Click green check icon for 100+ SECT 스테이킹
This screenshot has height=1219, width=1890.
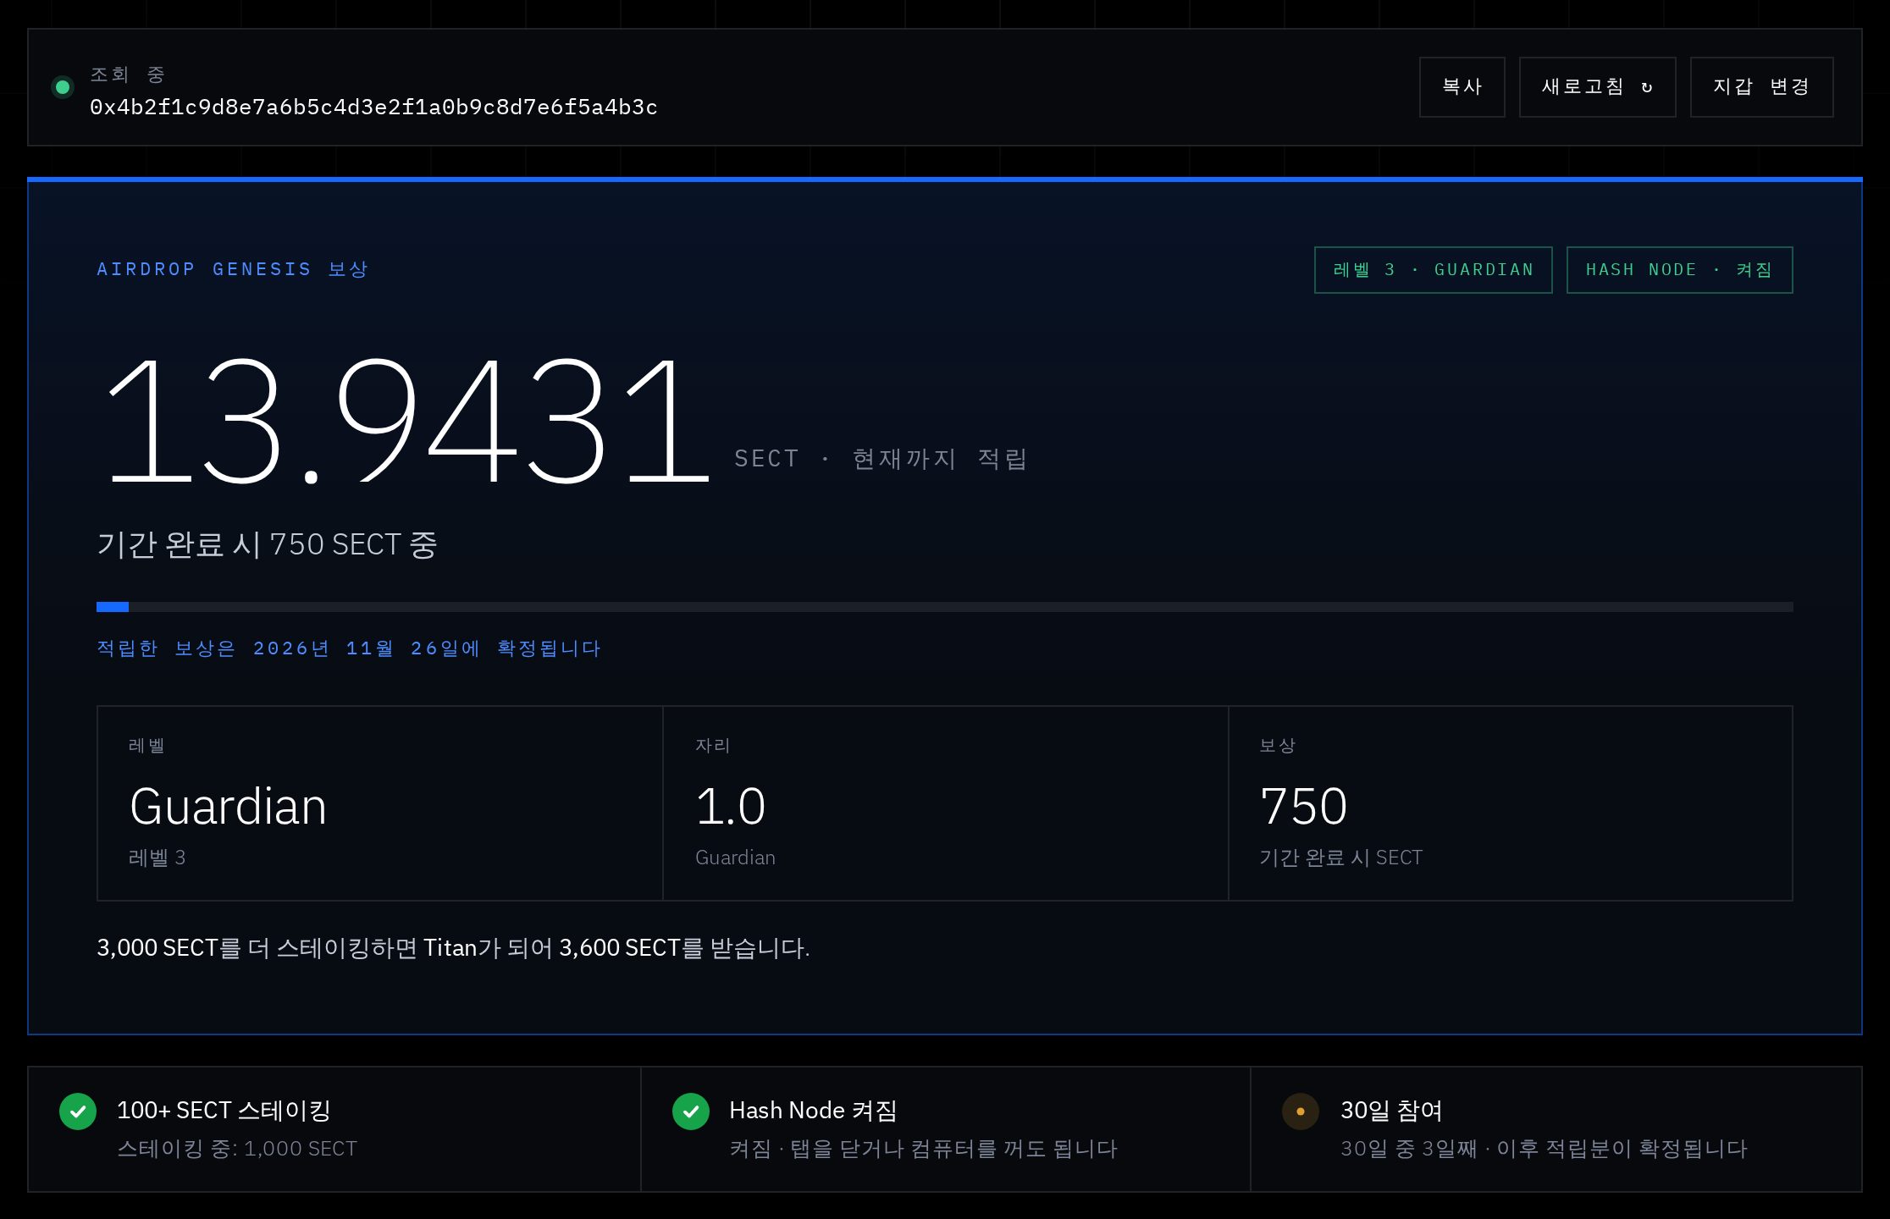(78, 1111)
